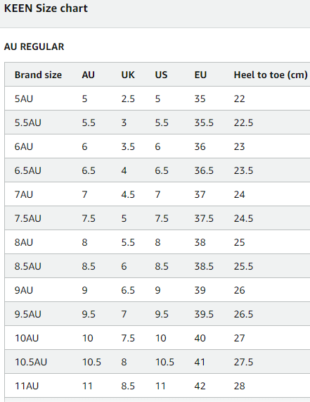
Task: Select the EU column header
Action: click(200, 75)
